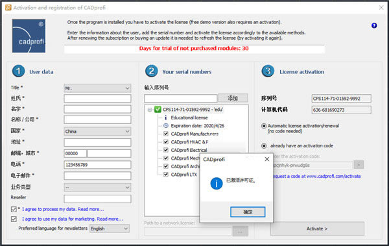Click the Path to a network license field
Image resolution: width=389 pixels, height=246 pixels.
click(187, 232)
